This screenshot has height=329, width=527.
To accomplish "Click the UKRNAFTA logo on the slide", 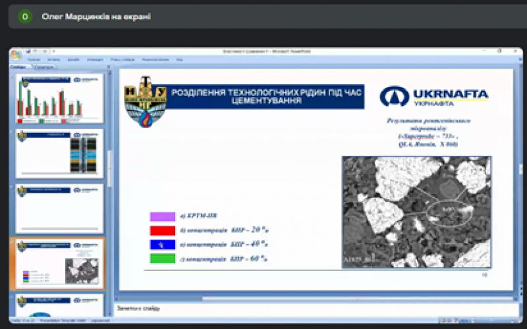I will 434,96.
